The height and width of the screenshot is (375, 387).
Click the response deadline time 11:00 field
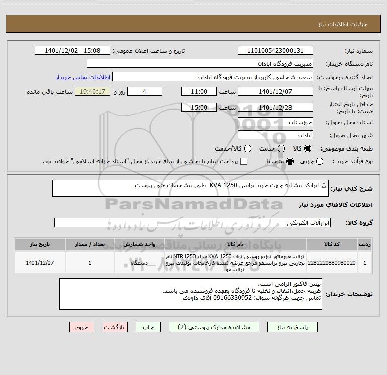click(x=199, y=91)
